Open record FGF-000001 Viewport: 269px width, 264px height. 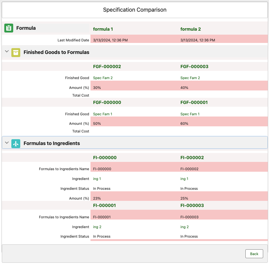point(194,102)
